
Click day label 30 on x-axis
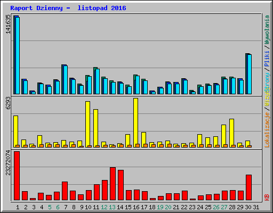(x=248, y=207)
